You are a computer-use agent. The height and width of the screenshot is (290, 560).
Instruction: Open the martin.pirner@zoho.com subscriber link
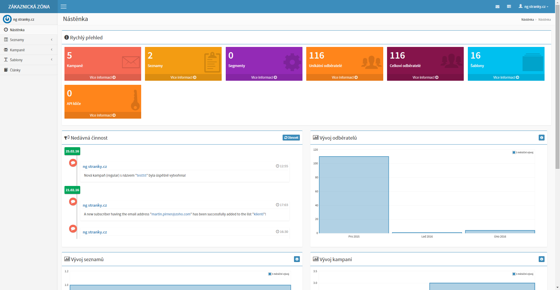coord(171,214)
